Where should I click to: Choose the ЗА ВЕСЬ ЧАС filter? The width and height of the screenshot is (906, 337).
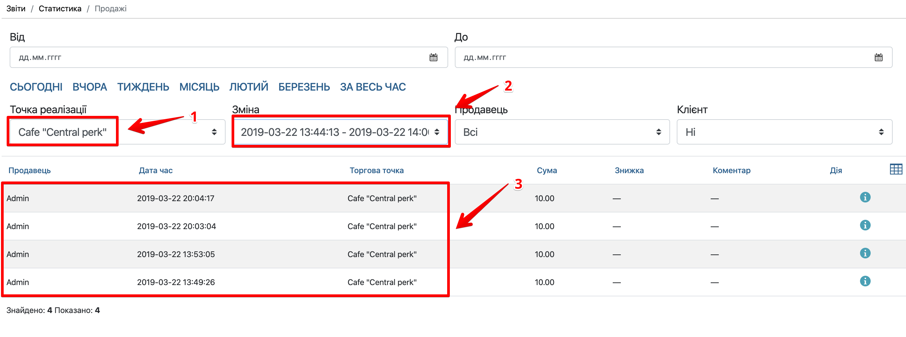[373, 87]
